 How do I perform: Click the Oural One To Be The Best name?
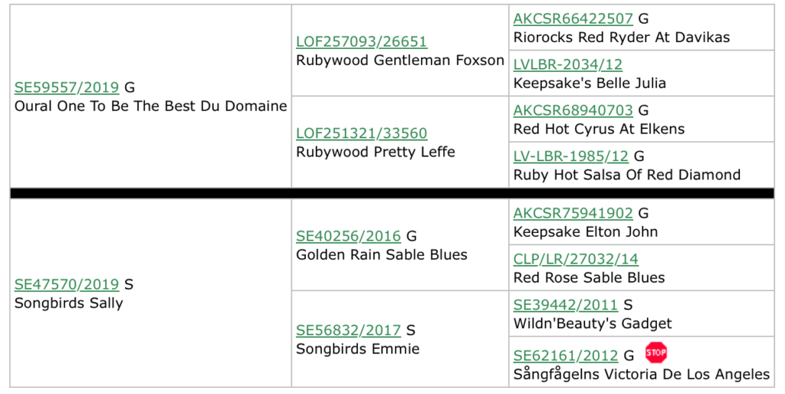point(110,106)
